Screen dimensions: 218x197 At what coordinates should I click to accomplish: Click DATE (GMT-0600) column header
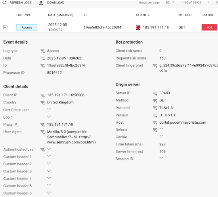(61, 15)
